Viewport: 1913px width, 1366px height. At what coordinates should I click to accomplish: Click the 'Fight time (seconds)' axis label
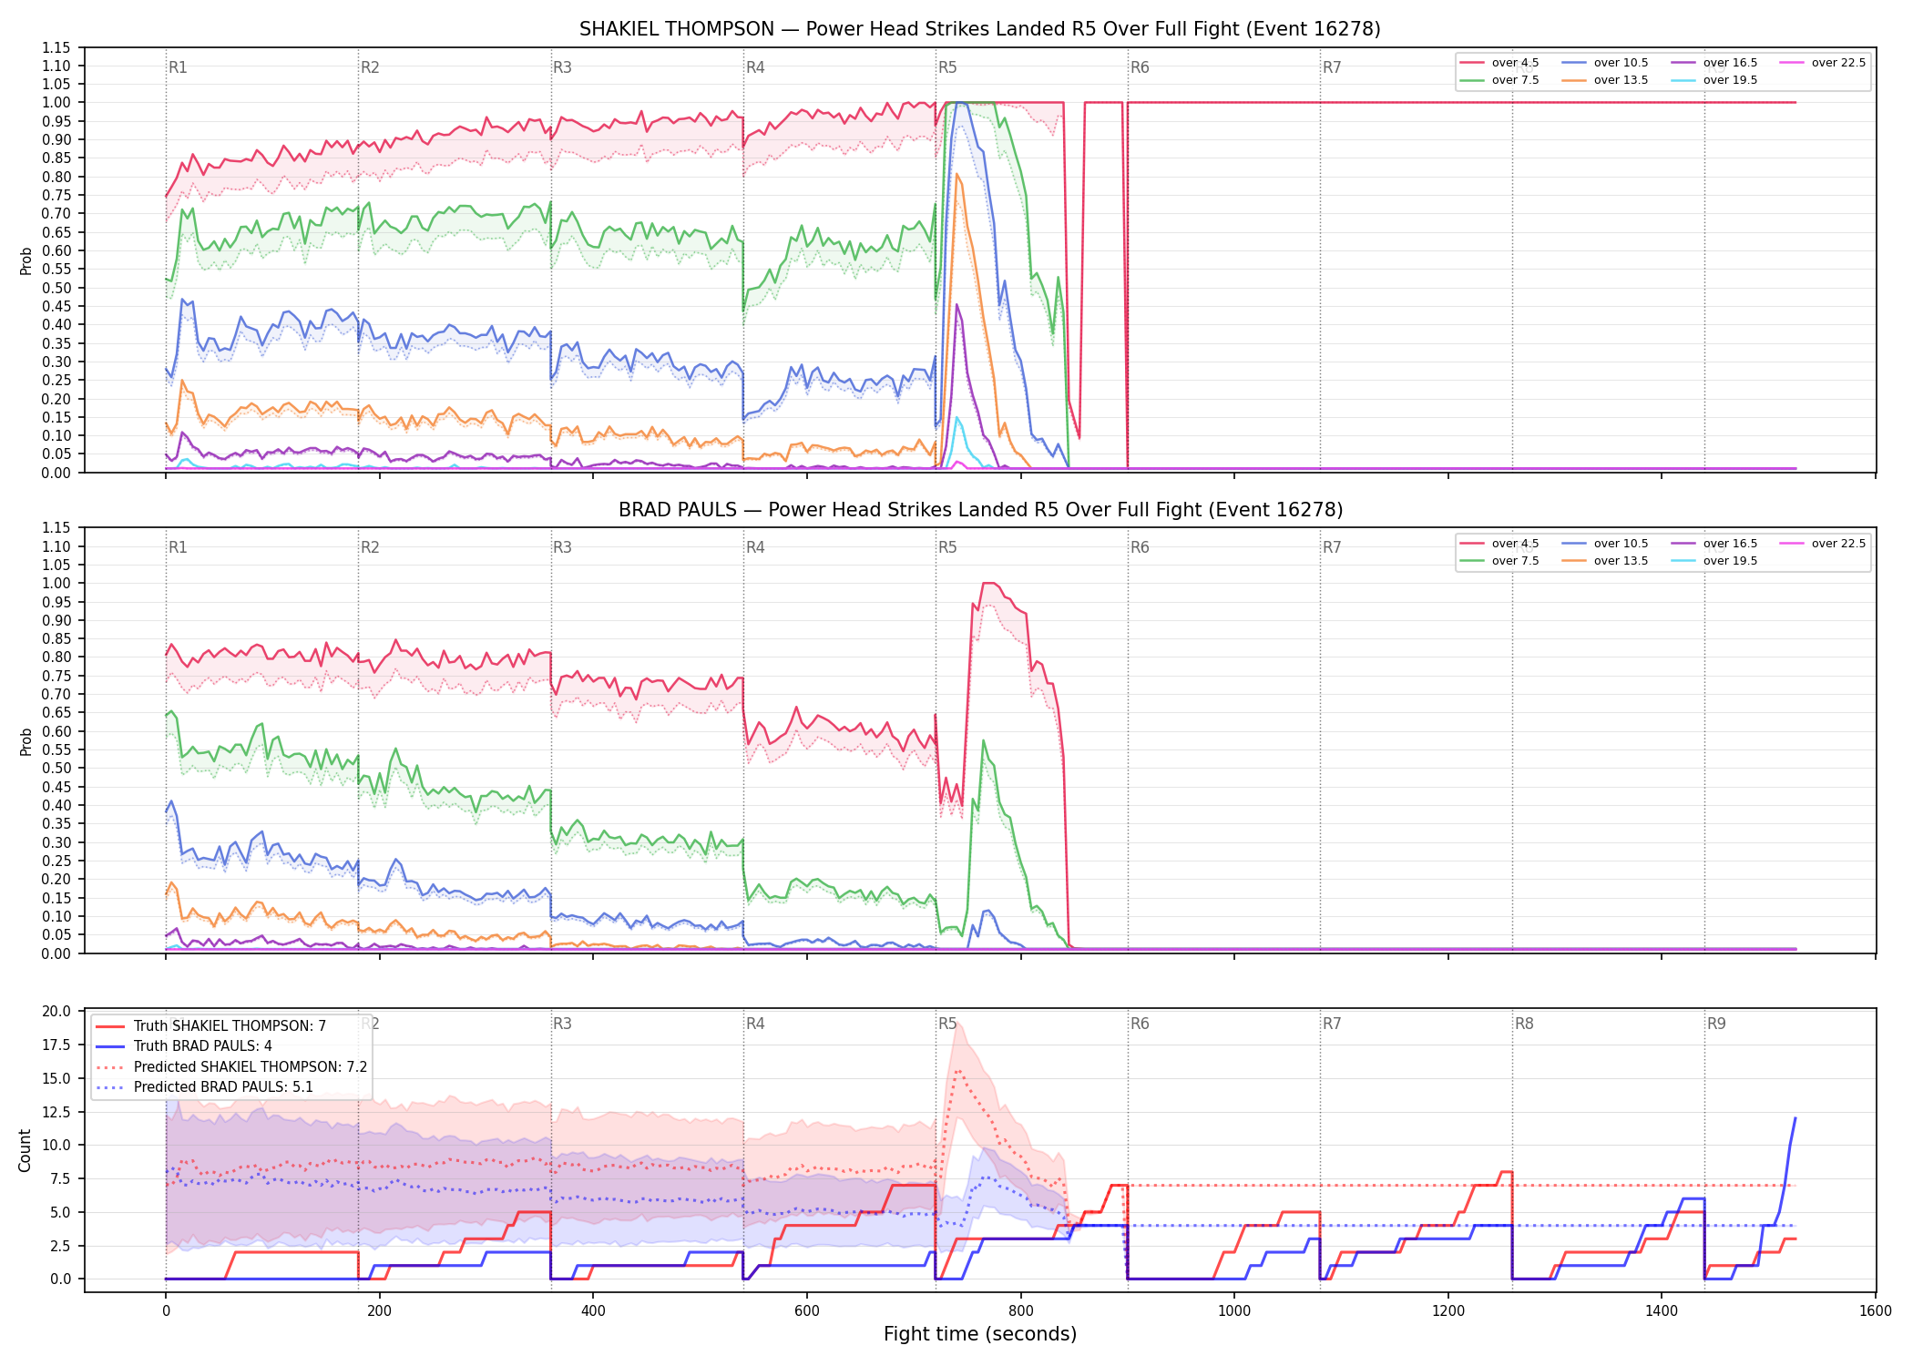(980, 1334)
